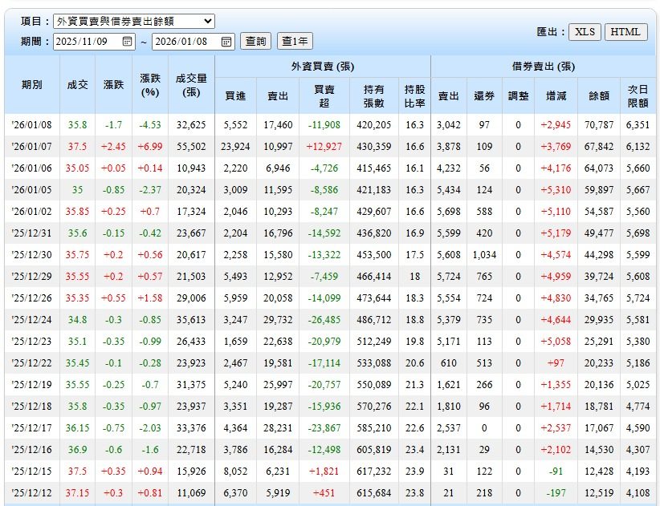This screenshot has width=660, height=506.
Task: Select the date cell '25/12/12
Action: 31,493
